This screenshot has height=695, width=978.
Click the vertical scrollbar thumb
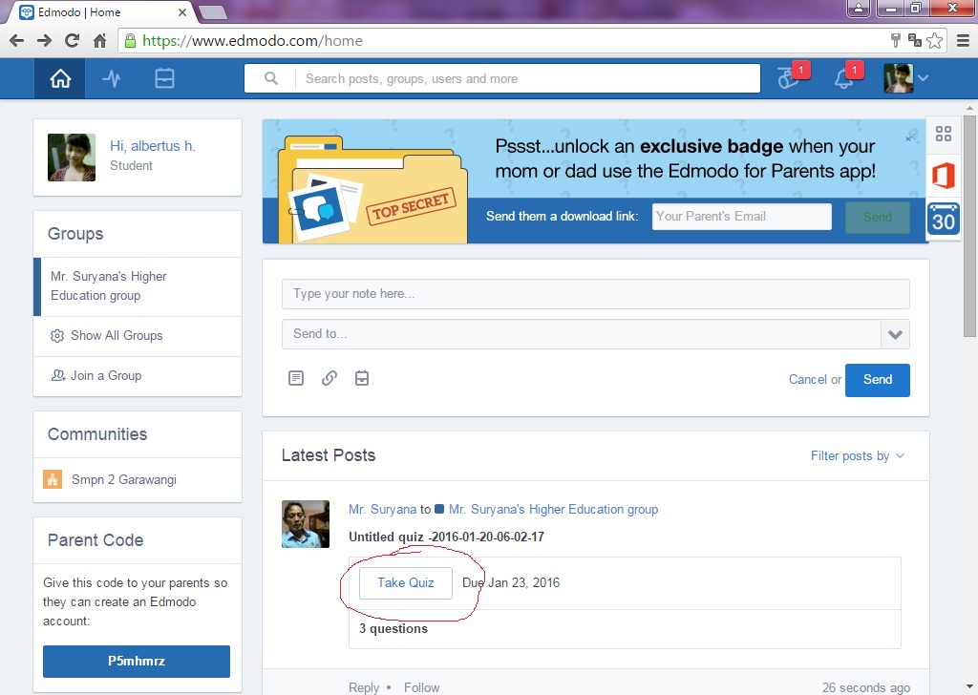point(969,224)
